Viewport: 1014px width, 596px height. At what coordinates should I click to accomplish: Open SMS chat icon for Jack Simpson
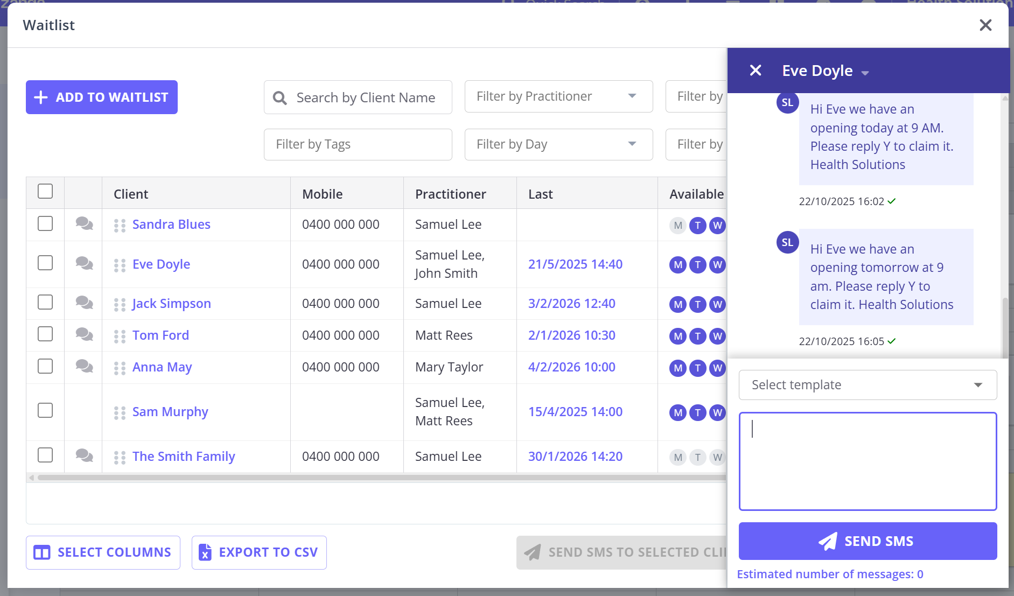(x=84, y=303)
